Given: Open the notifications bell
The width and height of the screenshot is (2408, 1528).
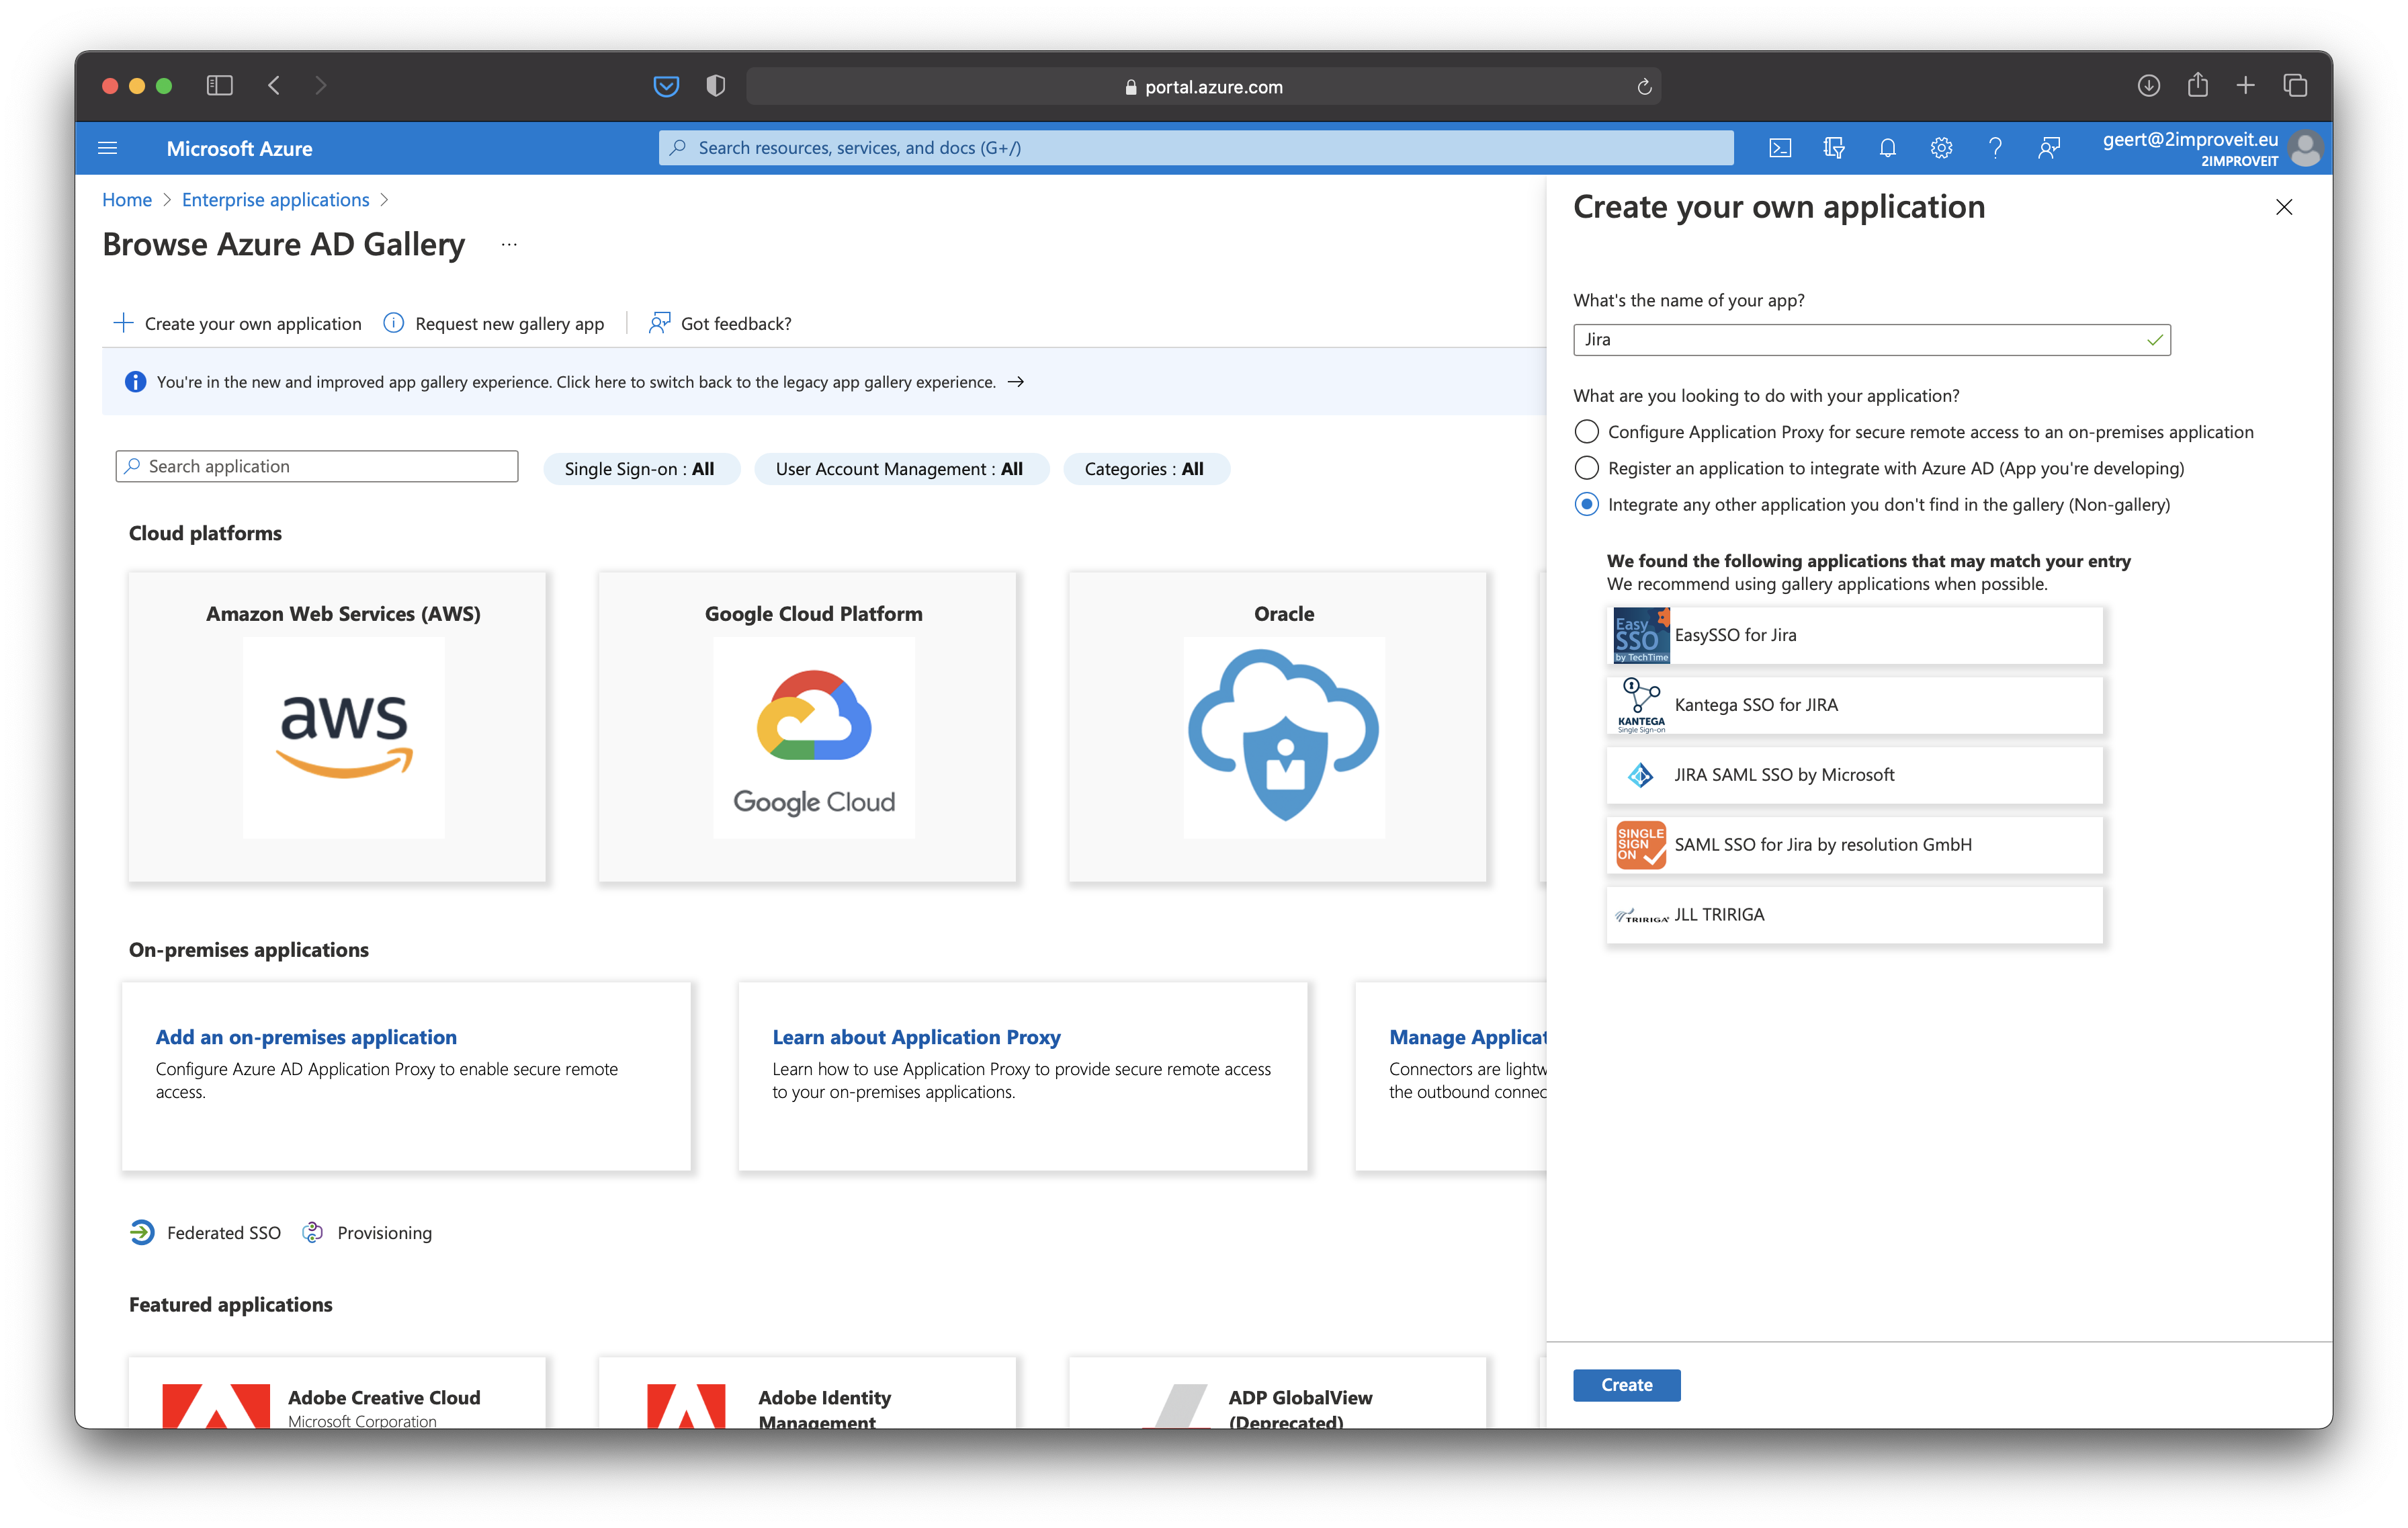Looking at the screenshot, I should pyautogui.click(x=1887, y=148).
